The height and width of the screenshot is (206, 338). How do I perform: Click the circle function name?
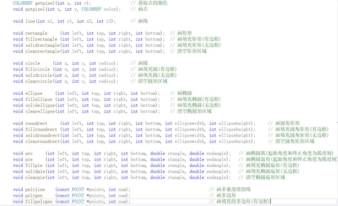click(33, 63)
